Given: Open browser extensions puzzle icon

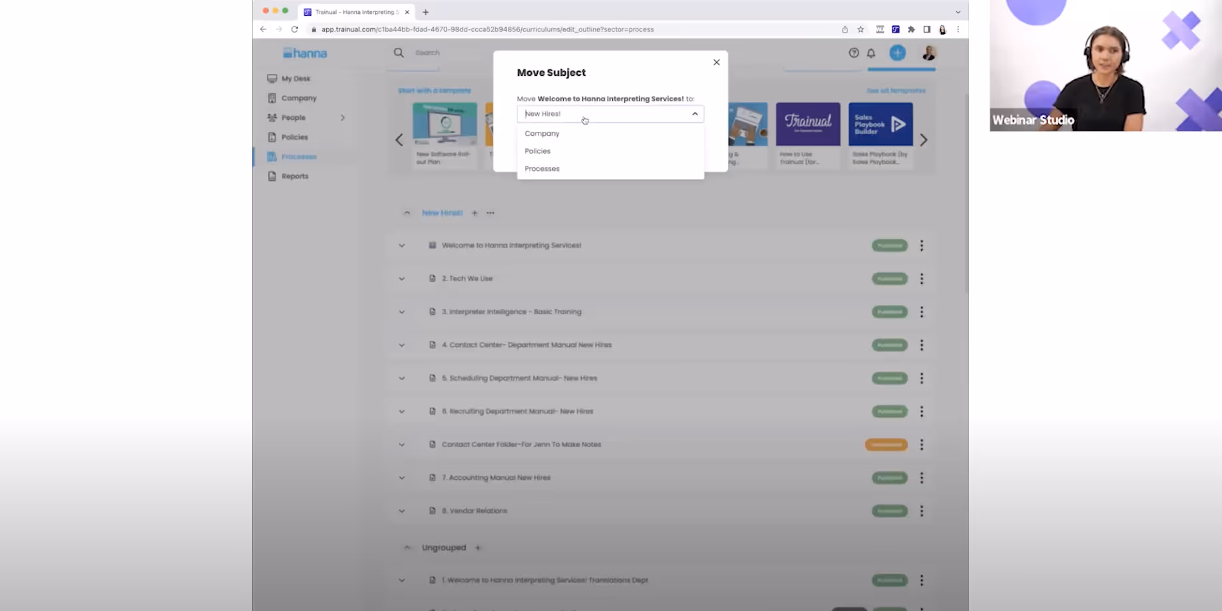Looking at the screenshot, I should click(x=911, y=29).
